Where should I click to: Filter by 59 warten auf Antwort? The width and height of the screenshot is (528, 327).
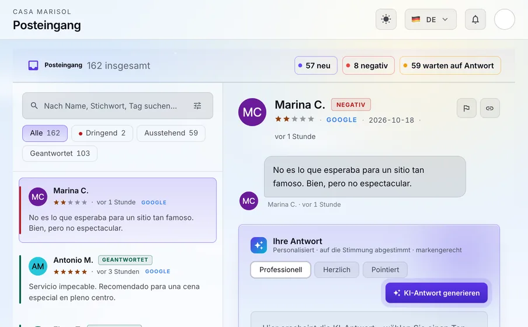[x=450, y=65]
